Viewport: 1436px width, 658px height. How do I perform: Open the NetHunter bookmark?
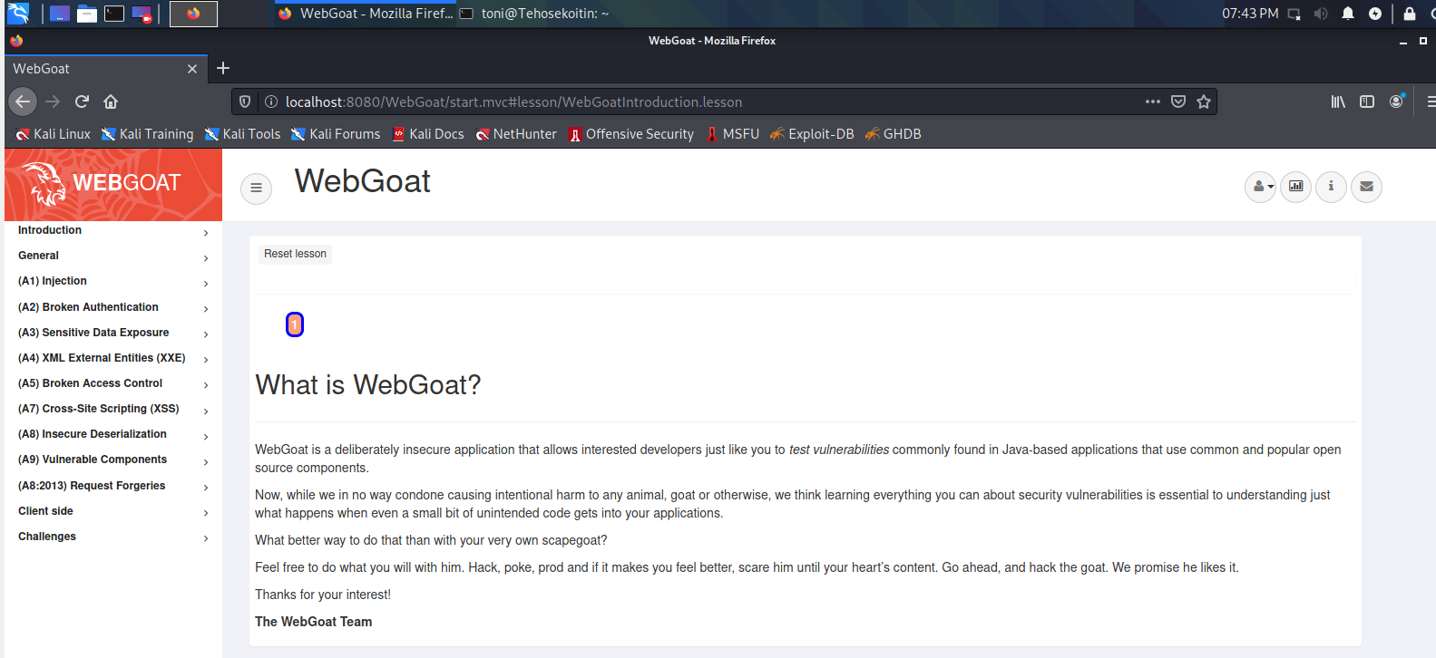516,134
